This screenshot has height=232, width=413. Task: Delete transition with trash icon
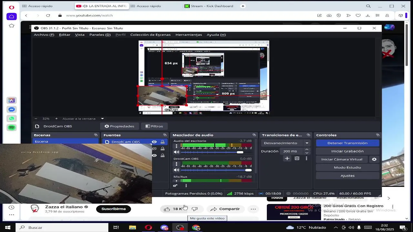click(297, 159)
